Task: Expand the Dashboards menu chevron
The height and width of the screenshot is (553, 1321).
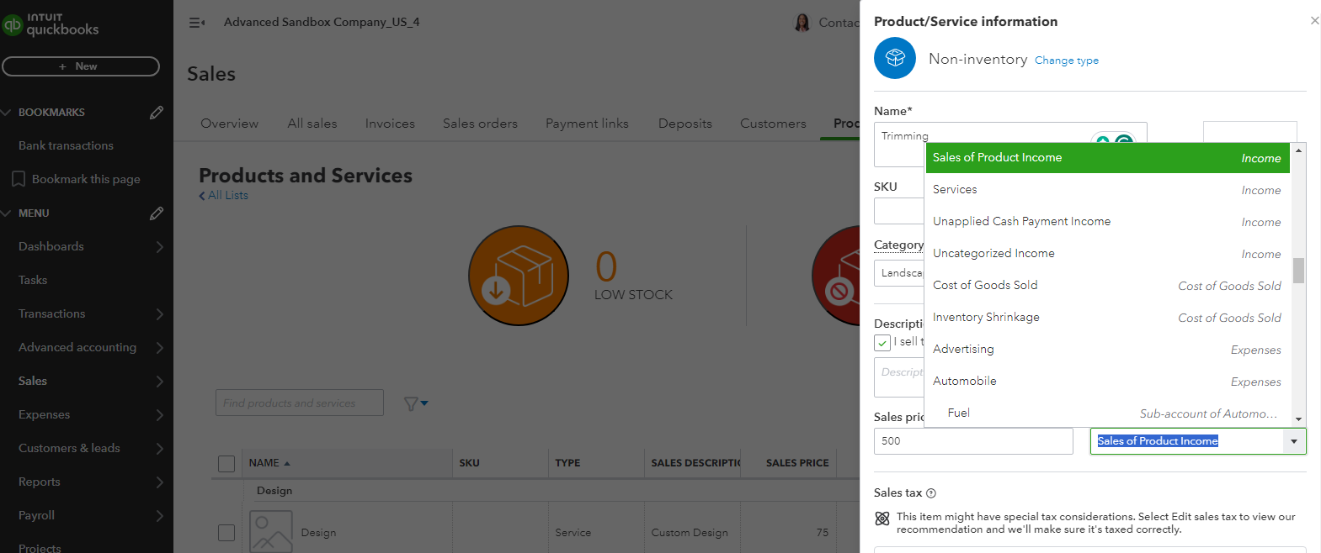Action: coord(159,247)
